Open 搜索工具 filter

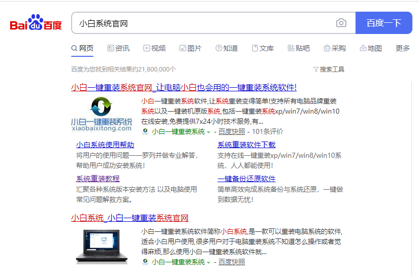click(329, 70)
